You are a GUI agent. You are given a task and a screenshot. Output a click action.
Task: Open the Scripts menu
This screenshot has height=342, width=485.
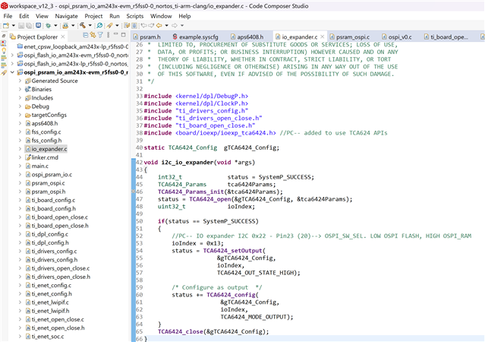tap(135, 16)
